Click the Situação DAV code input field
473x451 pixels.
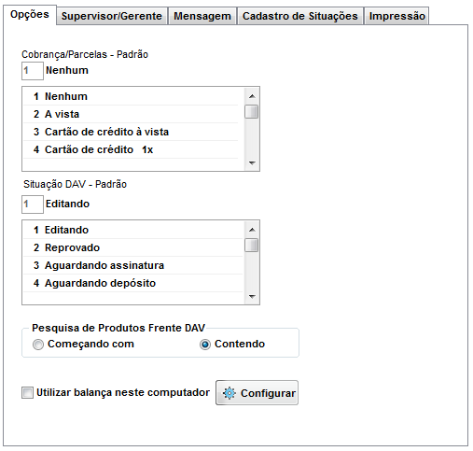coord(33,204)
